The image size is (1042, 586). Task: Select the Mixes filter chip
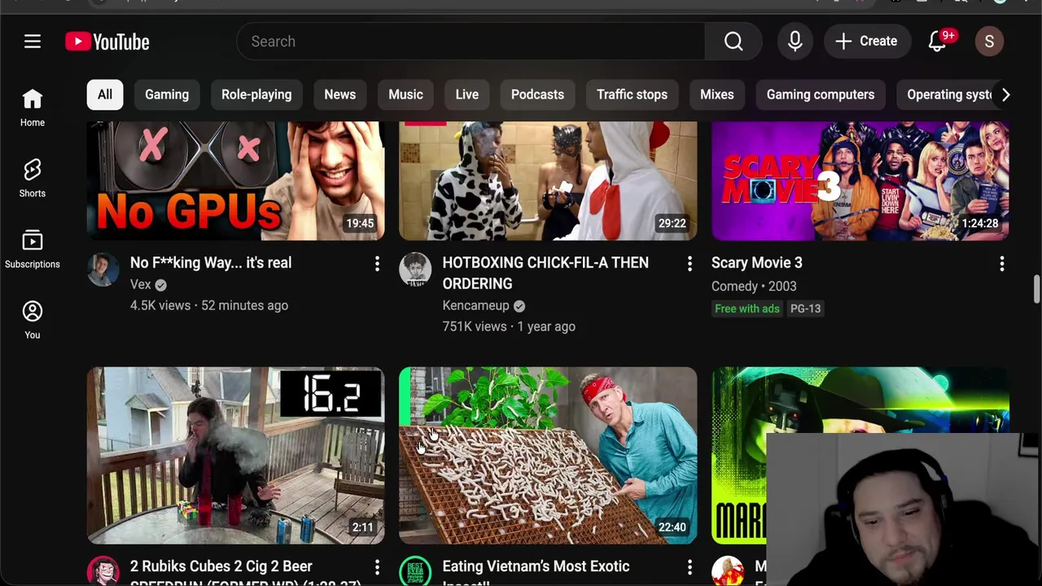(x=717, y=94)
